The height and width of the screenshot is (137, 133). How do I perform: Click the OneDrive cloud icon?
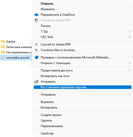[x=37, y=15]
